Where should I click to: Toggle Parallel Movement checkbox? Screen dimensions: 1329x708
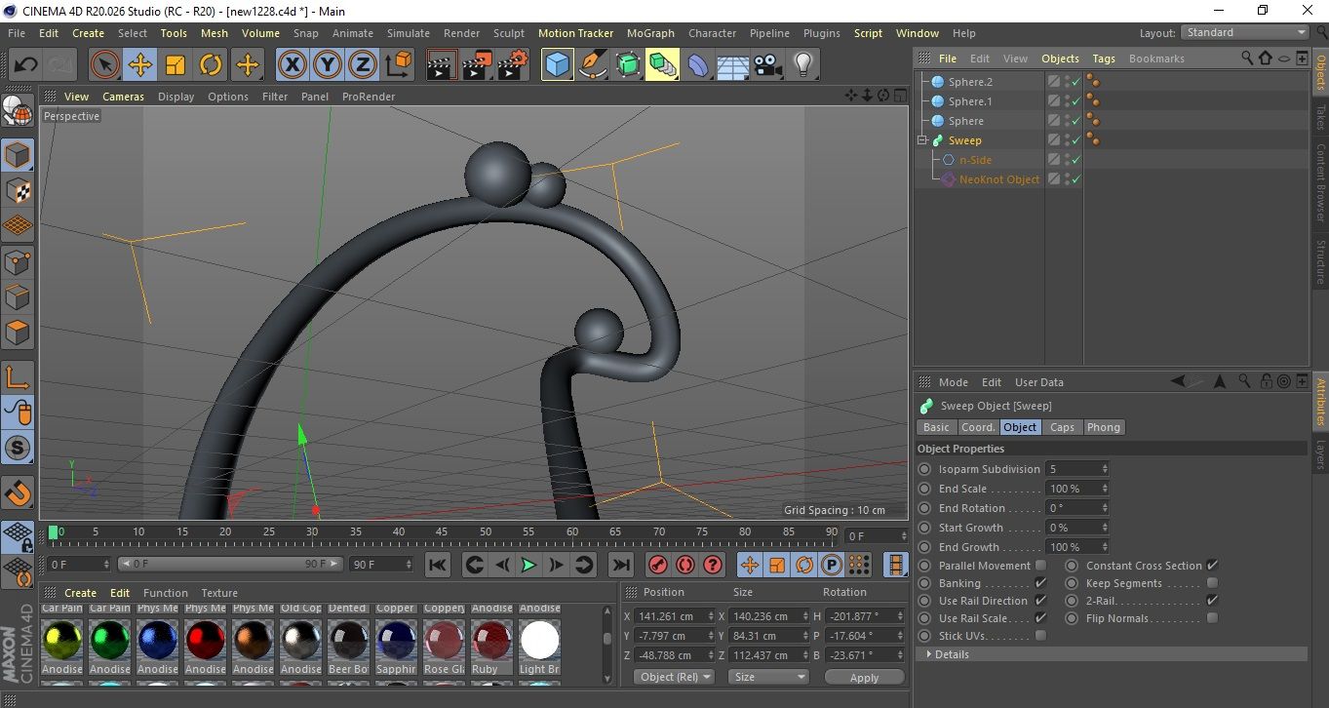coord(1040,566)
